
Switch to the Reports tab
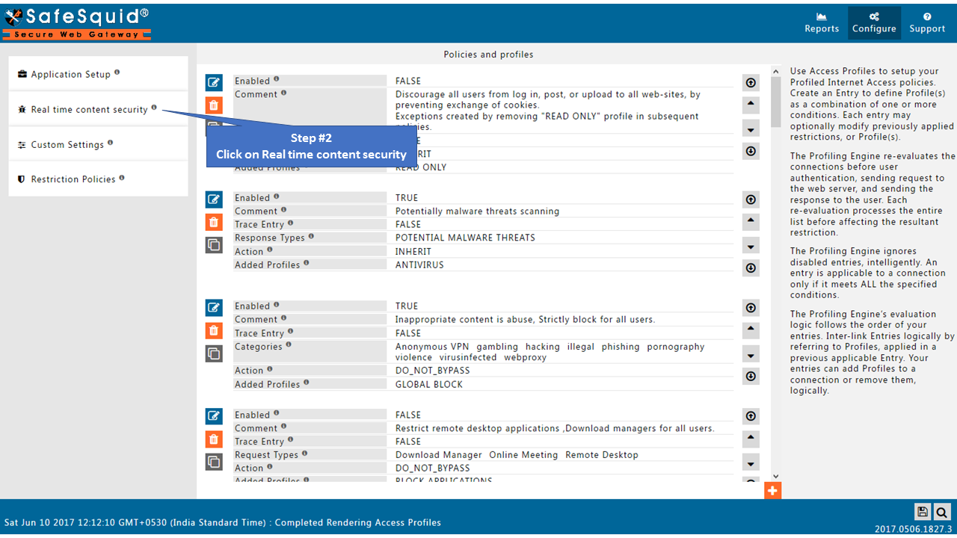822,22
